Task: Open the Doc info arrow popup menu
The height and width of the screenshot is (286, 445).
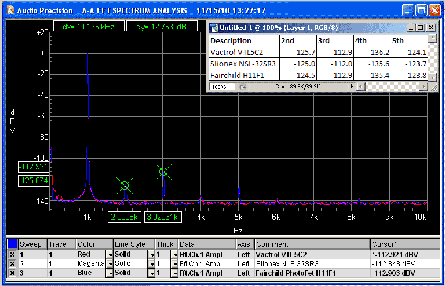Action: click(352, 86)
